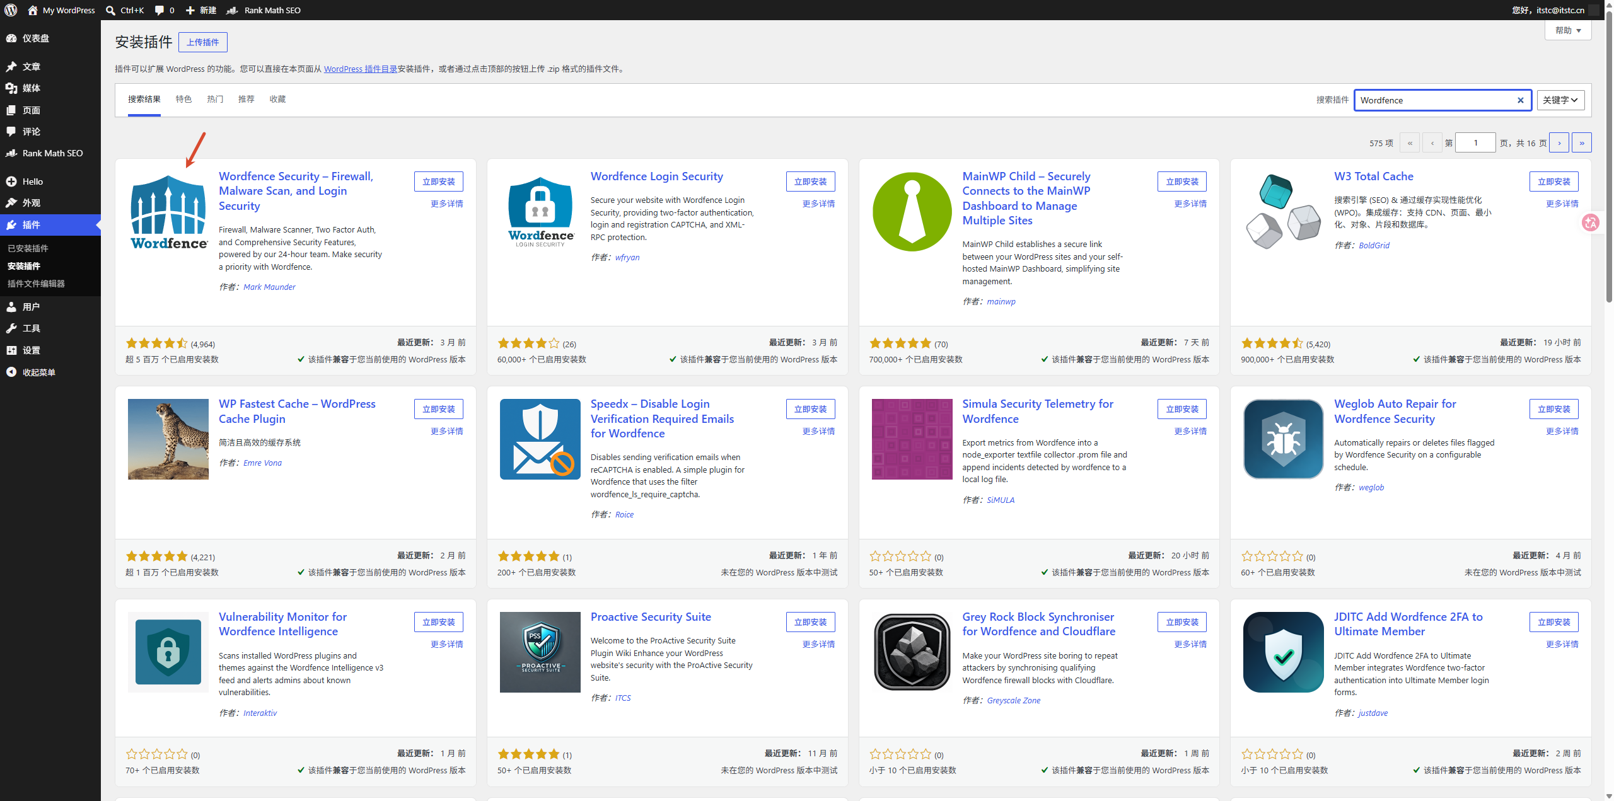Click the WP Fastest Cache cheetah image

[x=168, y=439]
